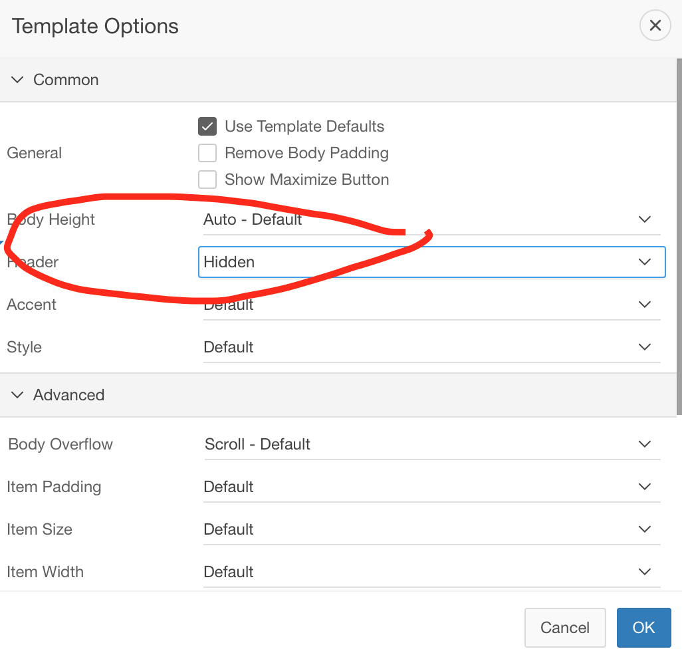Click the Item Size dropdown arrow icon
Image resolution: width=682 pixels, height=657 pixels.
[644, 529]
